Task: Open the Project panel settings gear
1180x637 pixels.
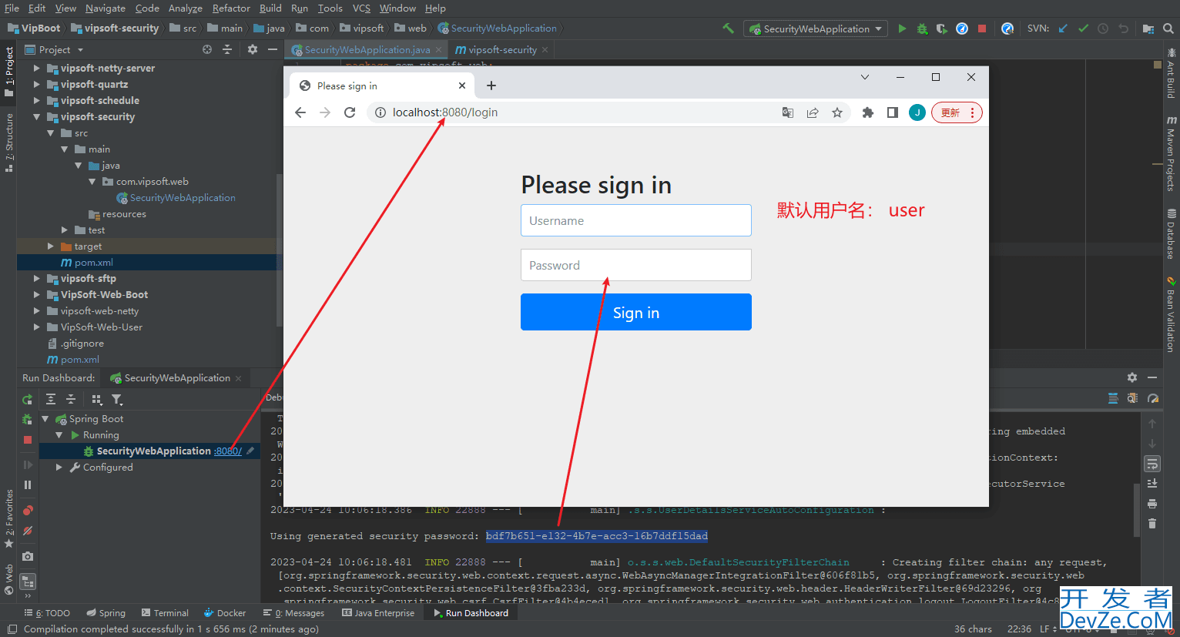Action: pyautogui.click(x=253, y=49)
